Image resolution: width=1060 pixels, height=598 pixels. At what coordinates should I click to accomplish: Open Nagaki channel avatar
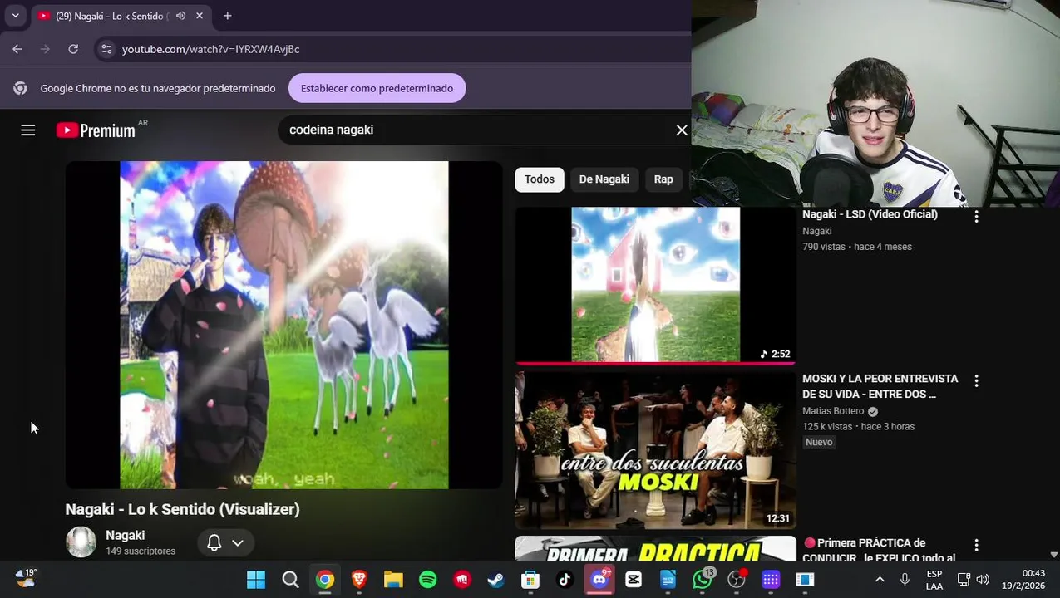81,542
